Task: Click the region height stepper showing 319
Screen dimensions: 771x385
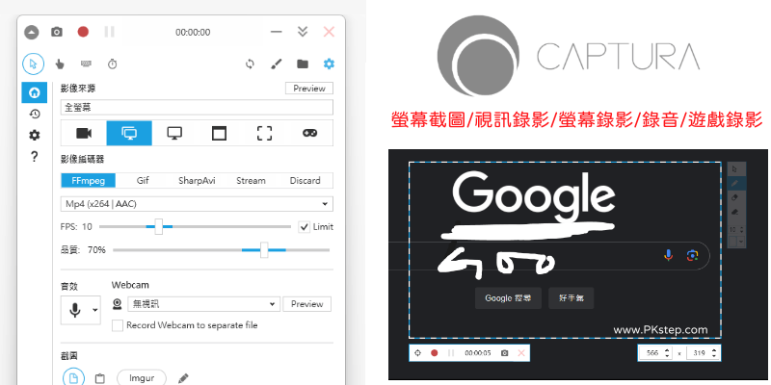Action: [704, 353]
